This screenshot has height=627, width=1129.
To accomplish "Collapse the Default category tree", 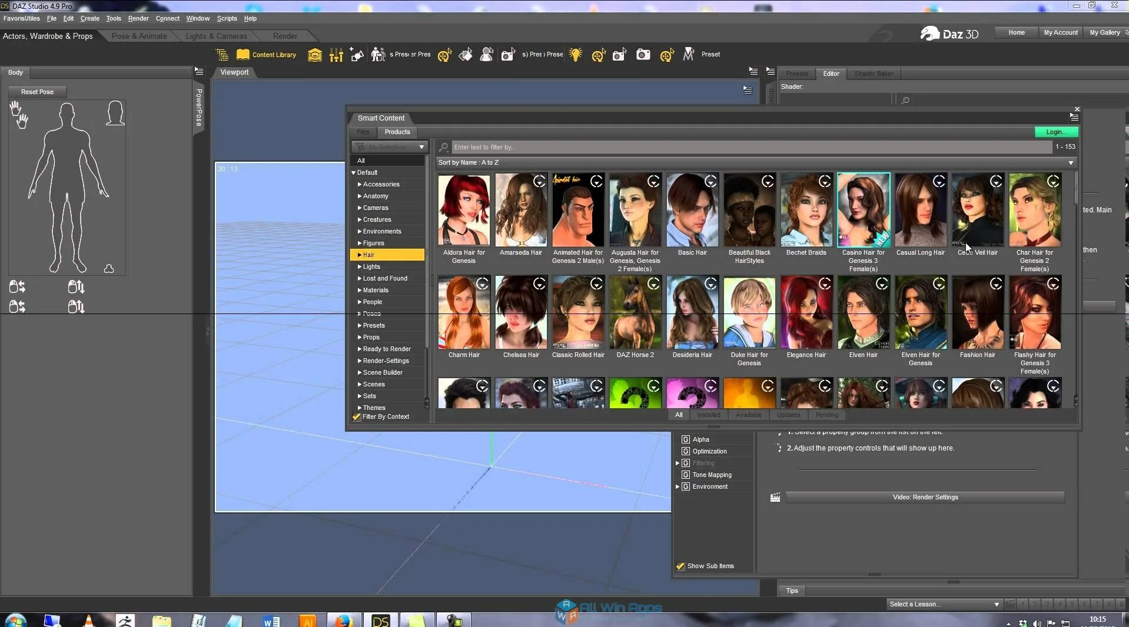I will click(x=354, y=172).
